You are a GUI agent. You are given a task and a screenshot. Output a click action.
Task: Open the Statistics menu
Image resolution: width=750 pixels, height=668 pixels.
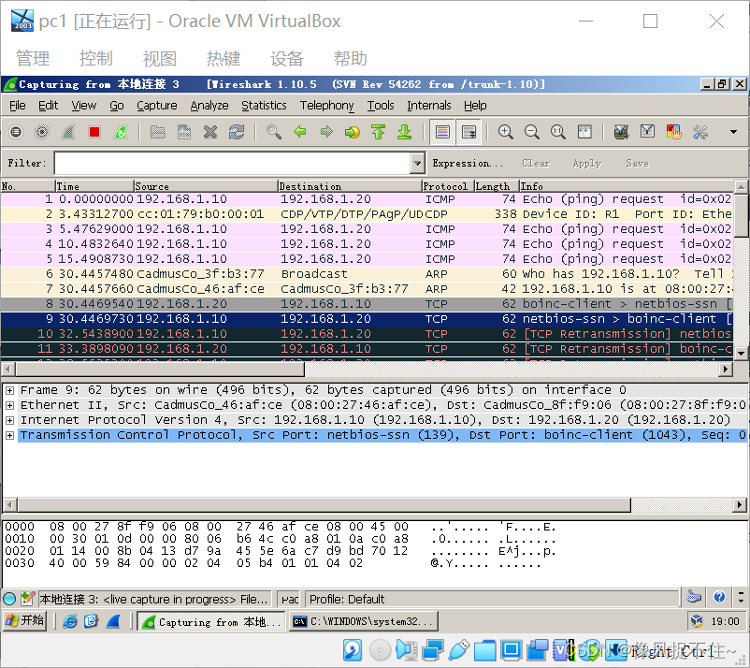tap(264, 106)
